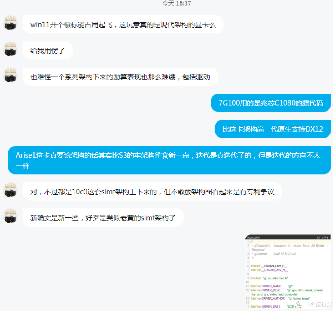Click blue bubble starting with 'Arise1这卡真要论架构'
The width and height of the screenshot is (335, 311).
pos(169,160)
